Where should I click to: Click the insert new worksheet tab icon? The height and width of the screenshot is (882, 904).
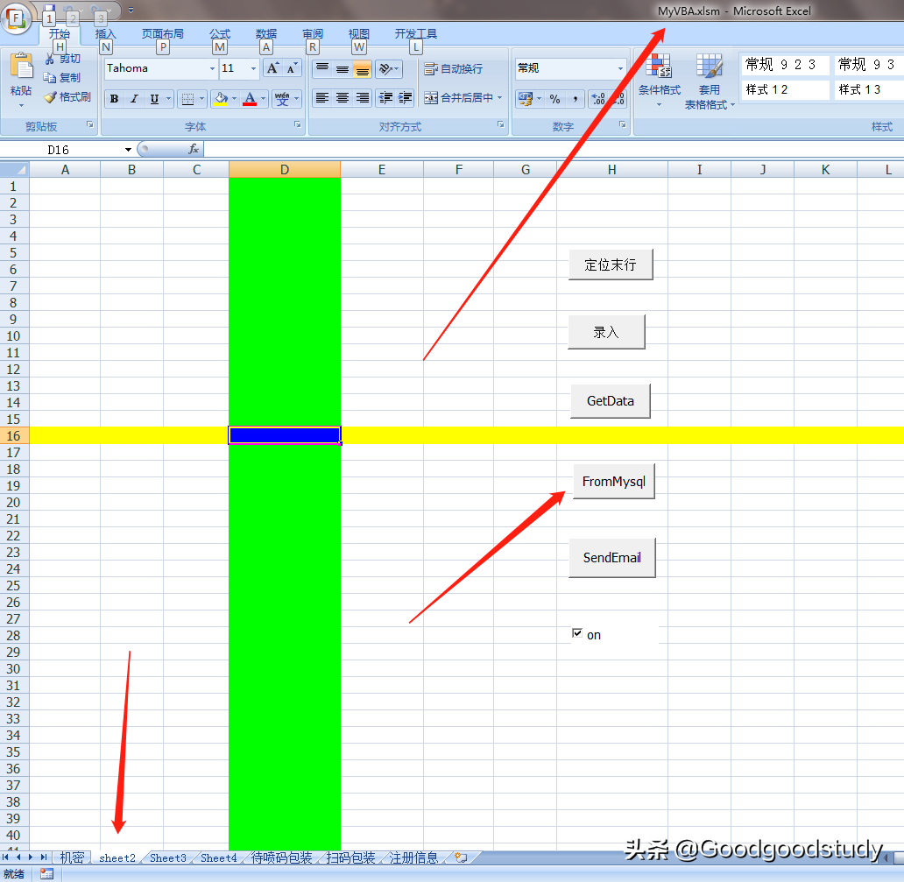click(461, 857)
